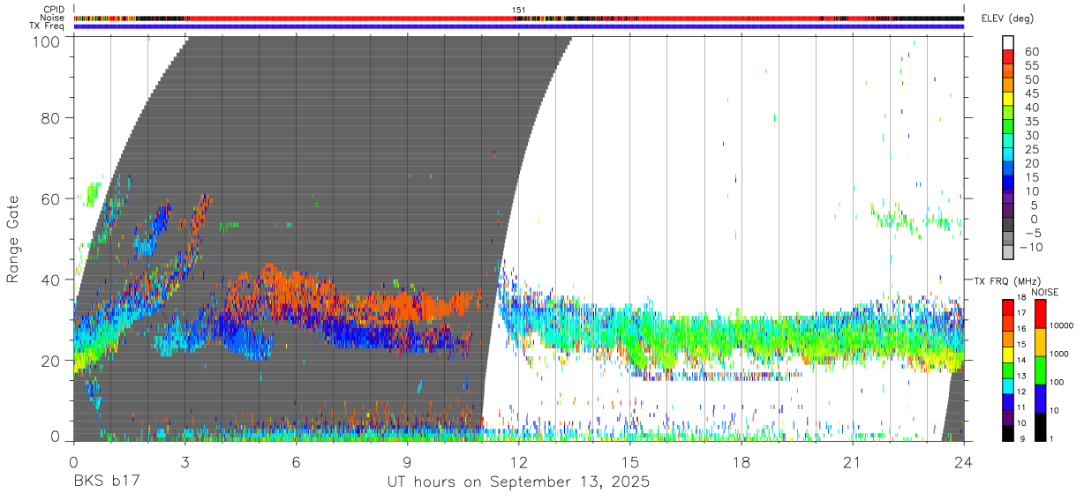Screen dimensions: 1084x500
Task: Click Range Gate axis tick "40"
Action: coord(51,280)
